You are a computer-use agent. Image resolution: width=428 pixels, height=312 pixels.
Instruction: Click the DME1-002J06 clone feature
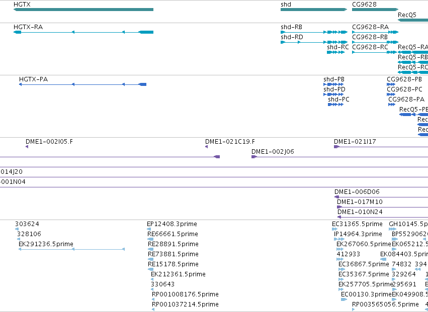[339, 157]
